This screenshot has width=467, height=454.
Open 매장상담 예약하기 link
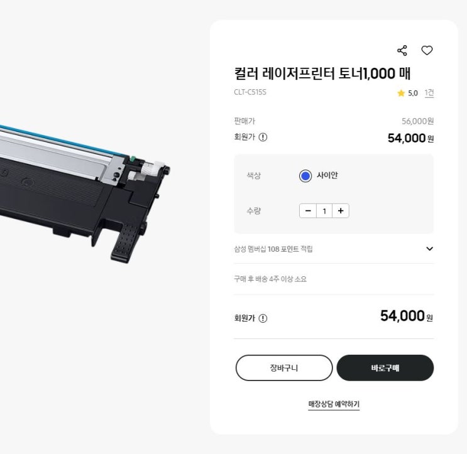[x=334, y=404]
